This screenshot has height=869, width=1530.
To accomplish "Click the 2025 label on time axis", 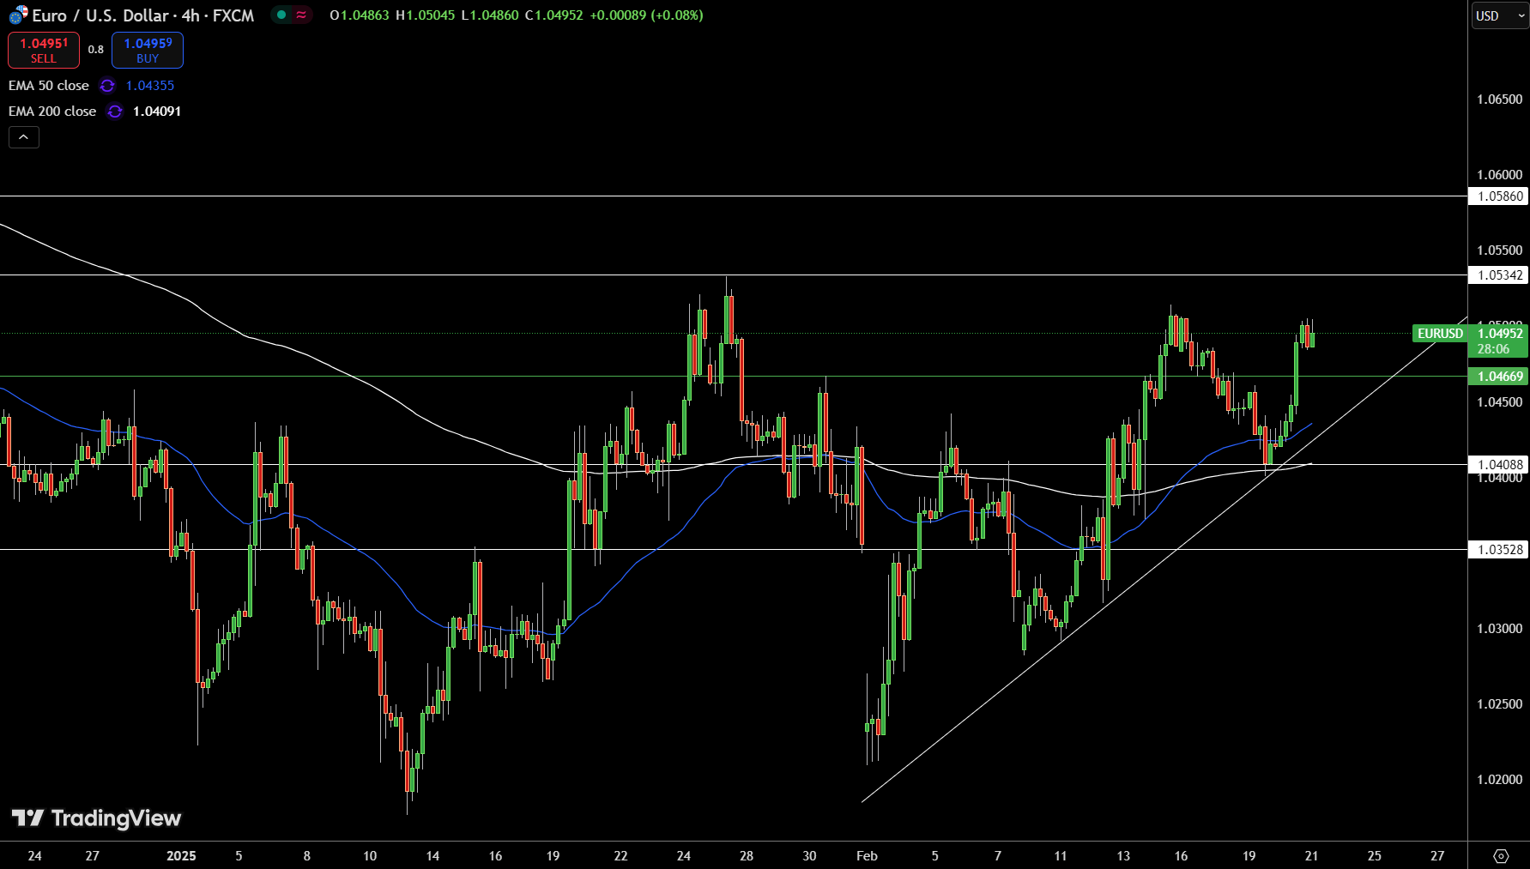I will point(181,856).
